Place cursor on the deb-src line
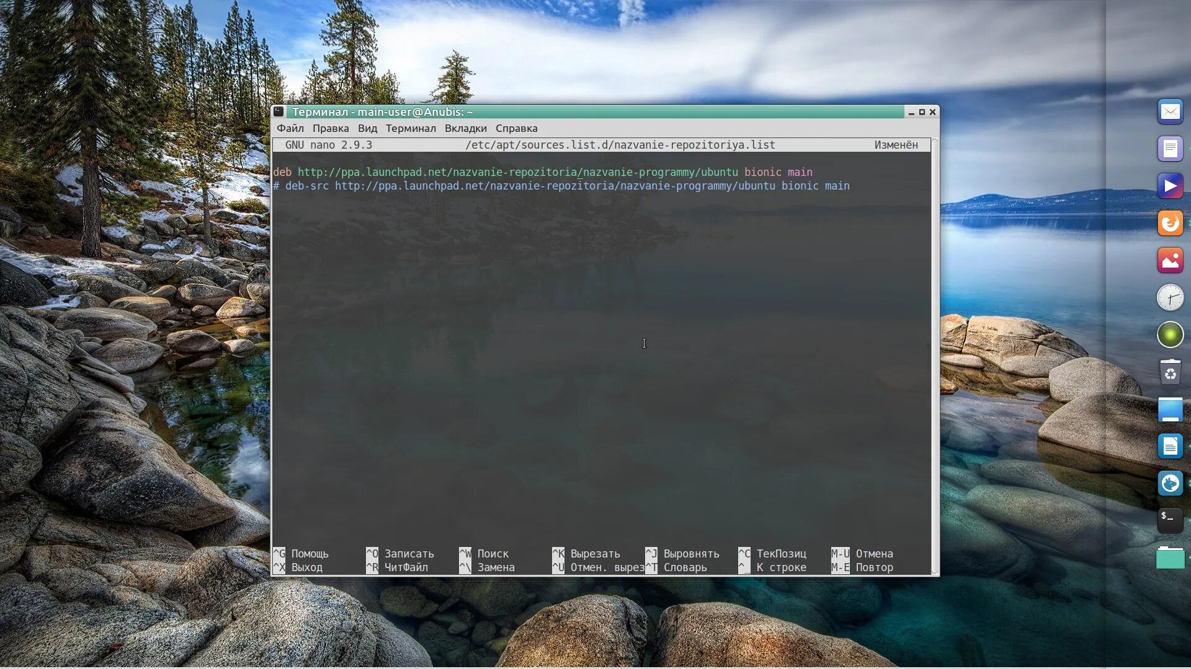The image size is (1191, 669). [558, 186]
